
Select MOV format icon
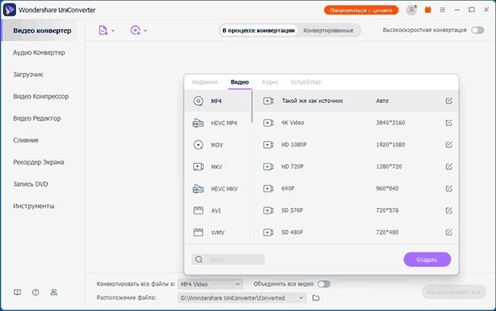point(198,145)
